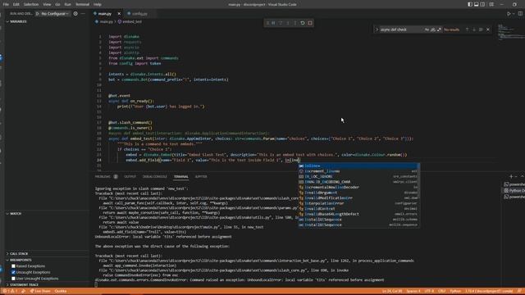The width and height of the screenshot is (525, 295).
Task: Choose the InvalidArgument suggestion
Action: pos(358,193)
